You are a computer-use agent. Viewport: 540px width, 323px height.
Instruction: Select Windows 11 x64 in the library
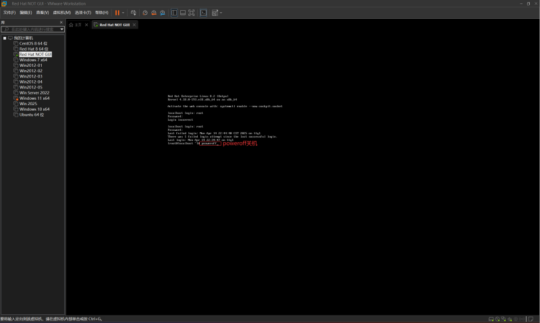click(34, 98)
